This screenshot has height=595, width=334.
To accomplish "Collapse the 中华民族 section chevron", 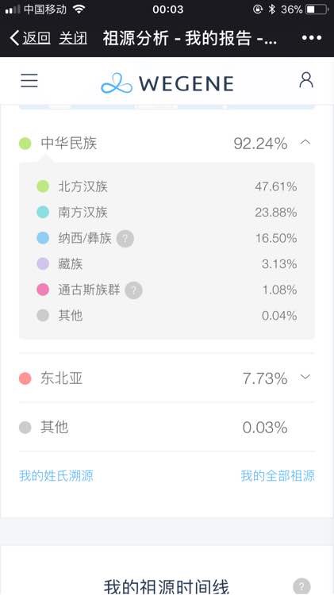I will pyautogui.click(x=305, y=142).
